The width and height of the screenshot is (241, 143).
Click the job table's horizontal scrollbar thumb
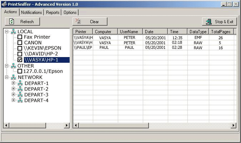[114, 126]
